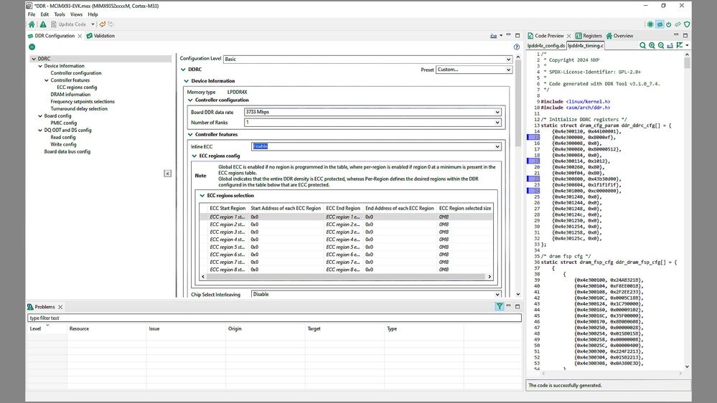The width and height of the screenshot is (717, 403).
Task: Maximize the Problems panel
Action: [517, 306]
